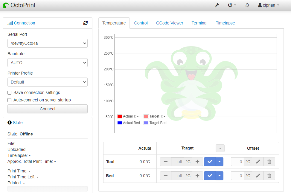Click the Actual column header
291x193 pixels.
(x=145, y=148)
